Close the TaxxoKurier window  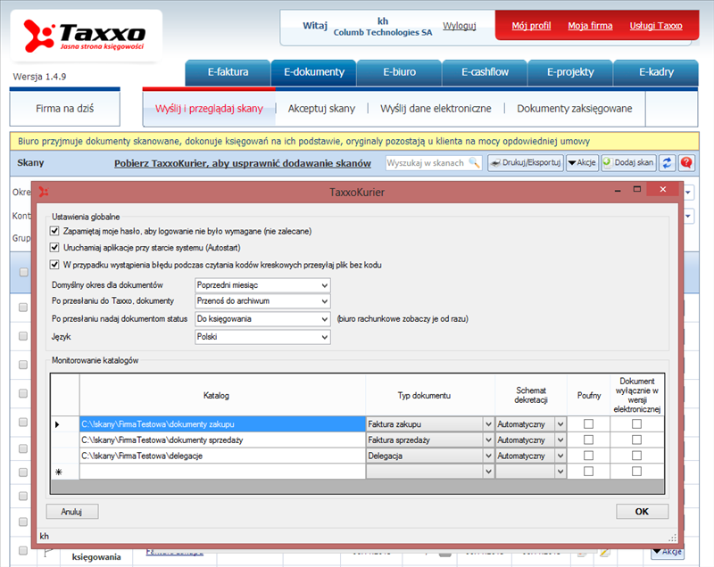point(663,190)
